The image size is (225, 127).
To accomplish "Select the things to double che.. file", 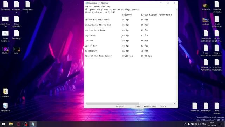I will 217,50.
